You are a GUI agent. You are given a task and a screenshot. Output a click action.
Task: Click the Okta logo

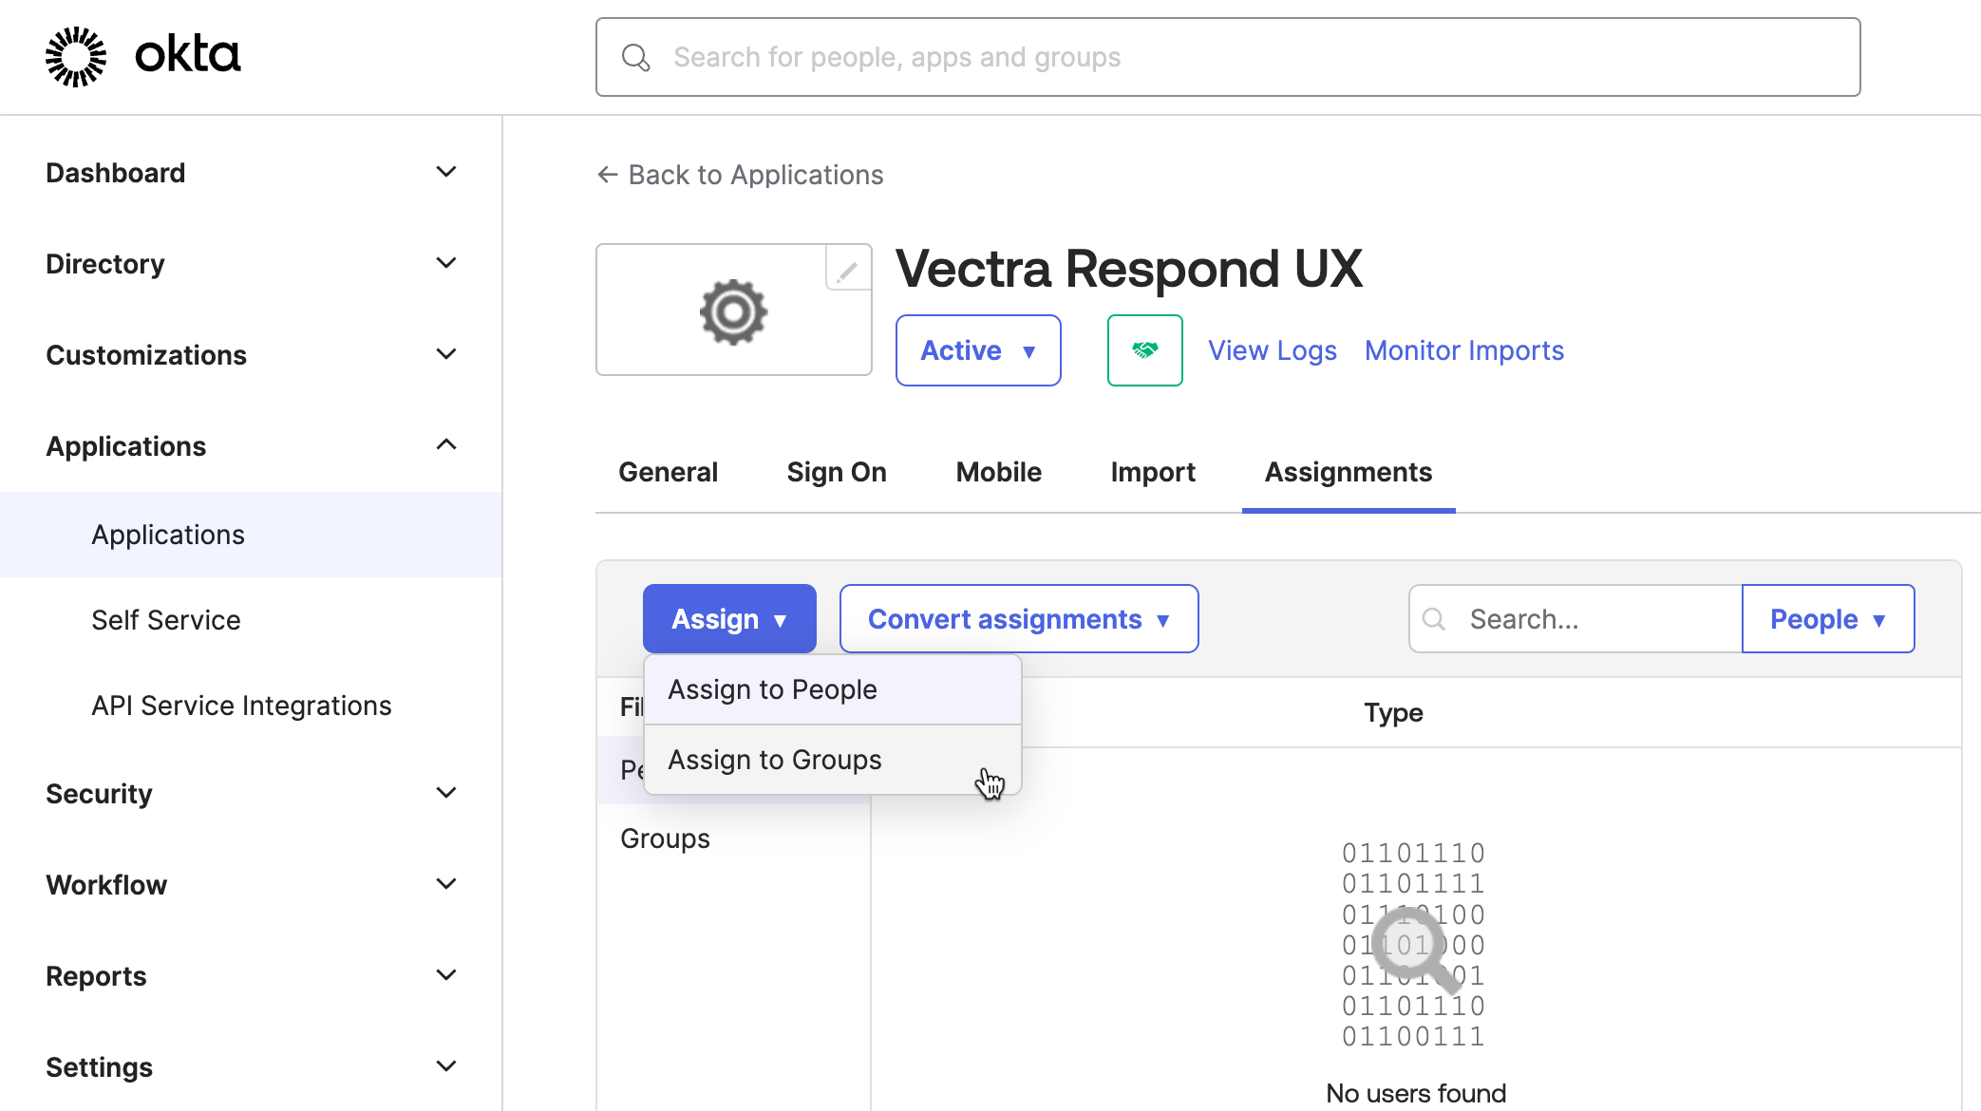142,55
